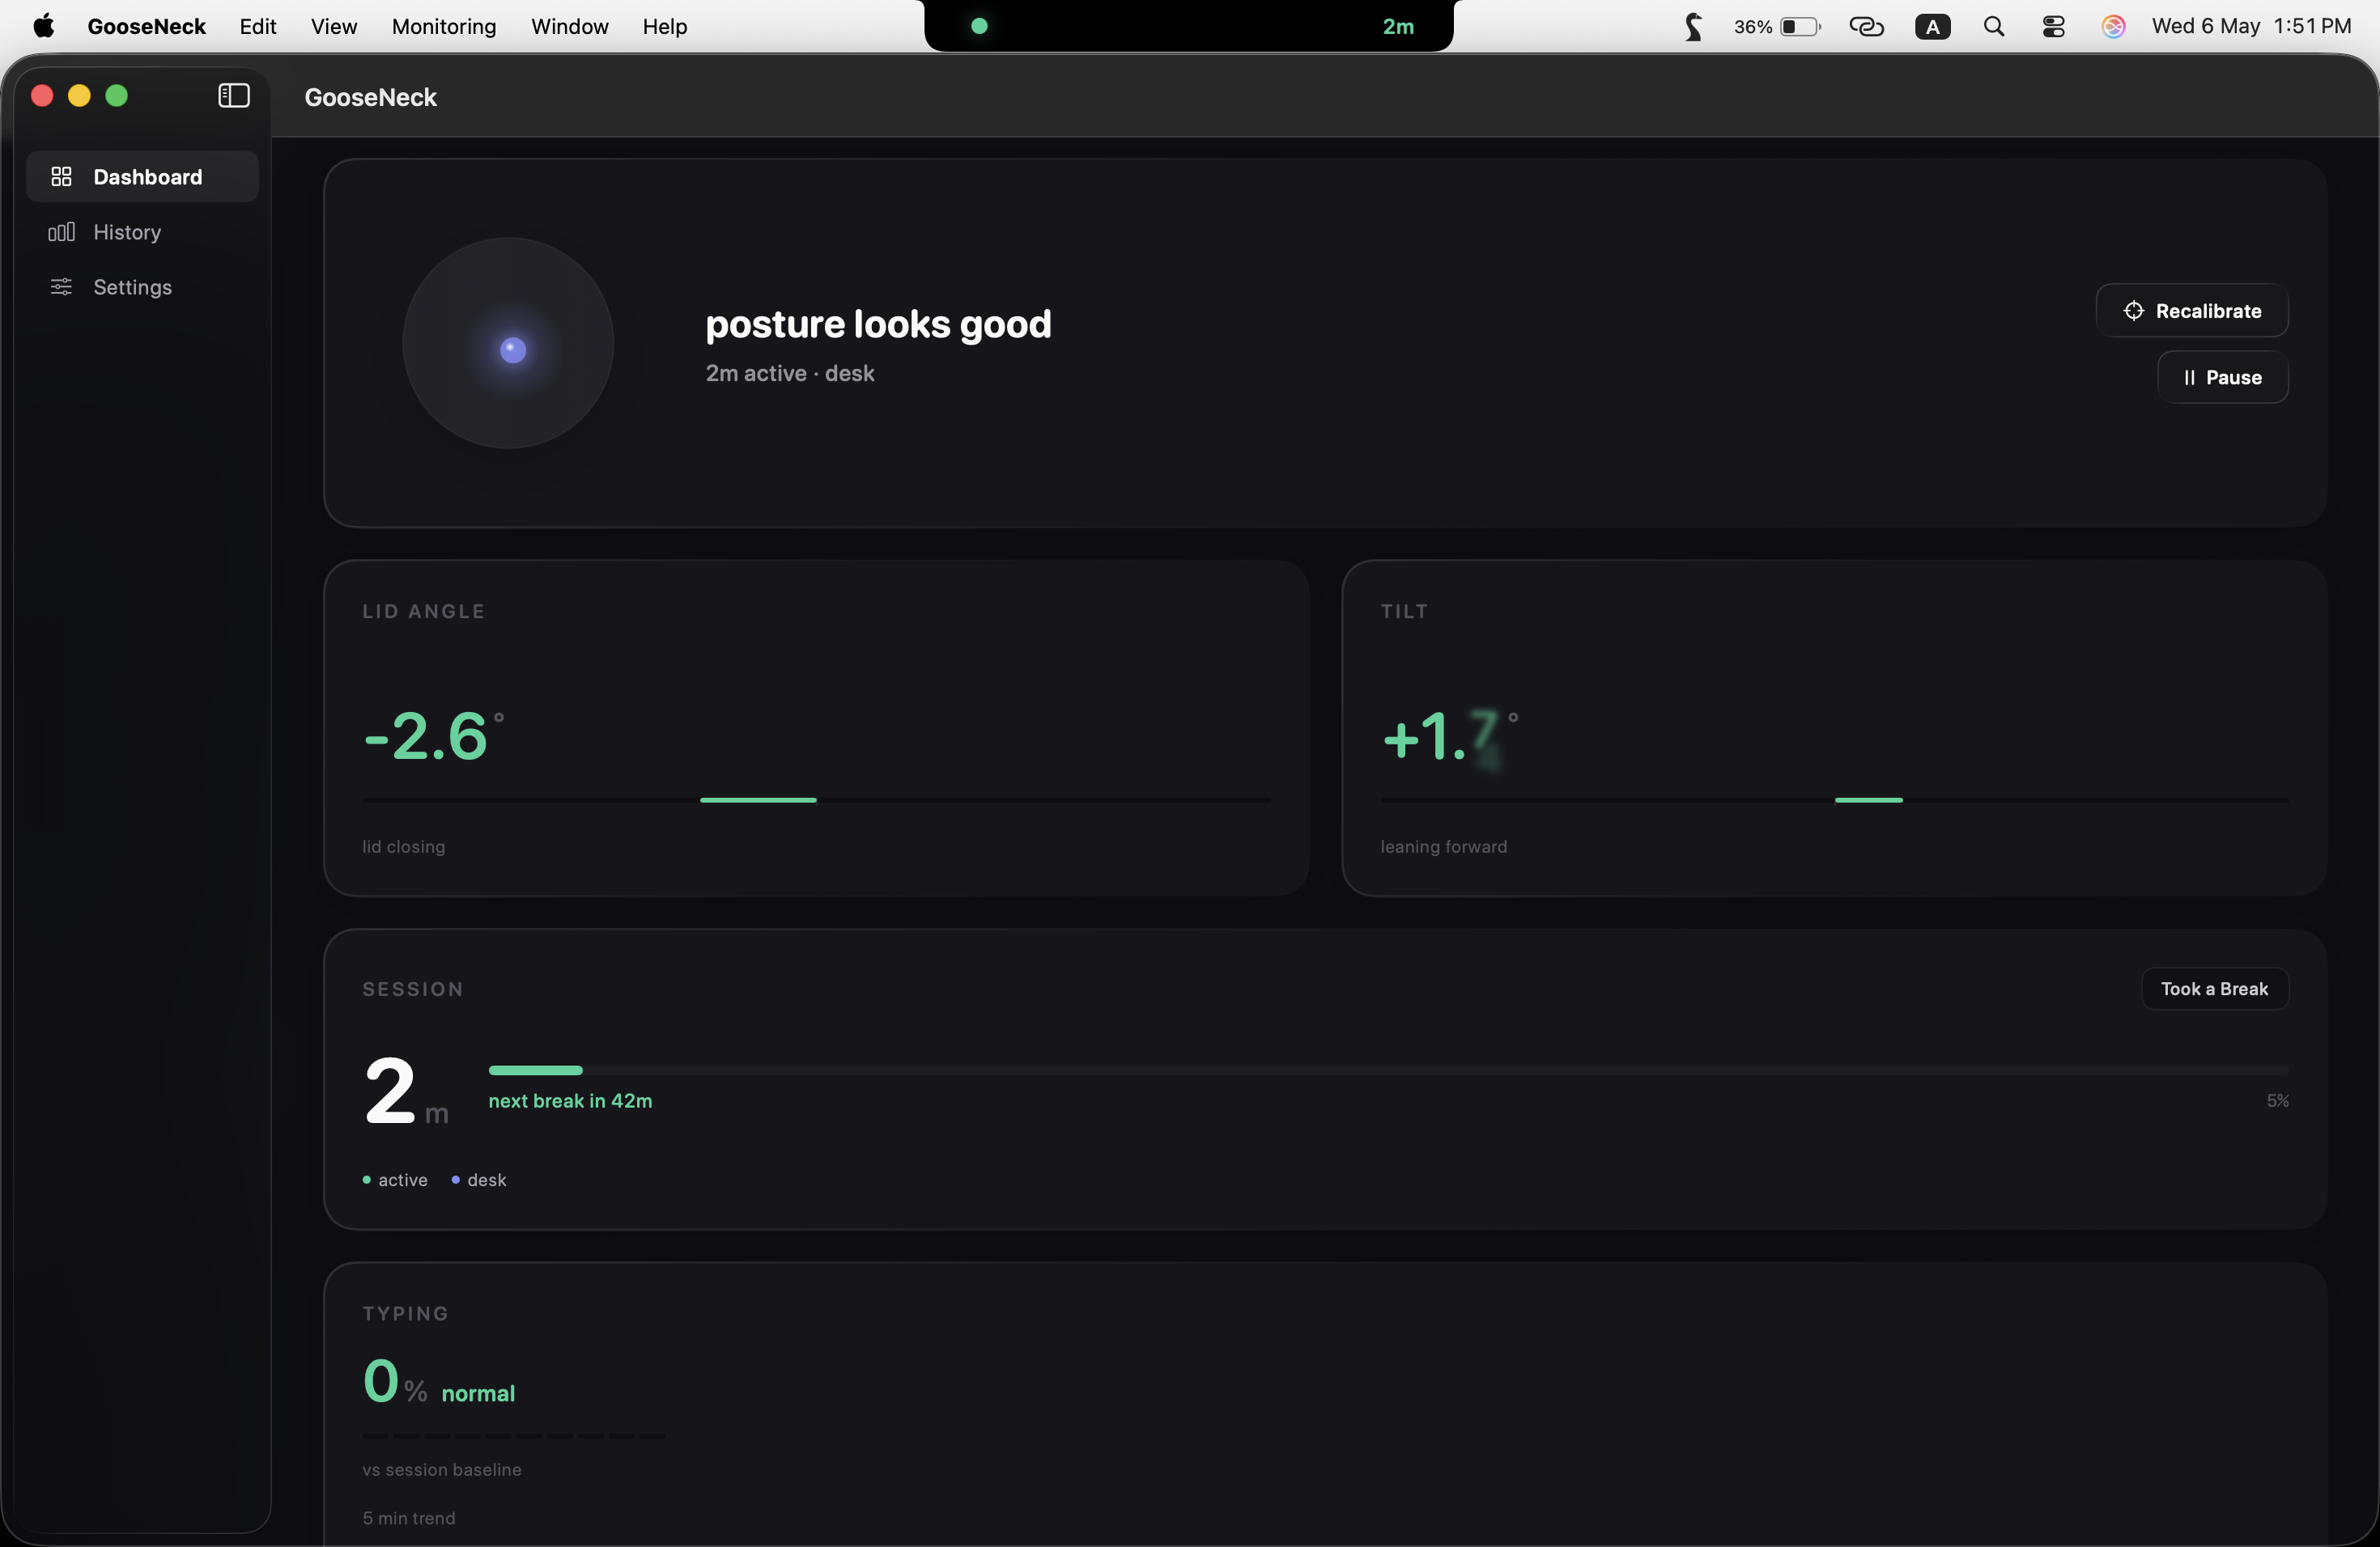Click the 'leaning forward' label
The image size is (2380, 1547).
point(1444,847)
